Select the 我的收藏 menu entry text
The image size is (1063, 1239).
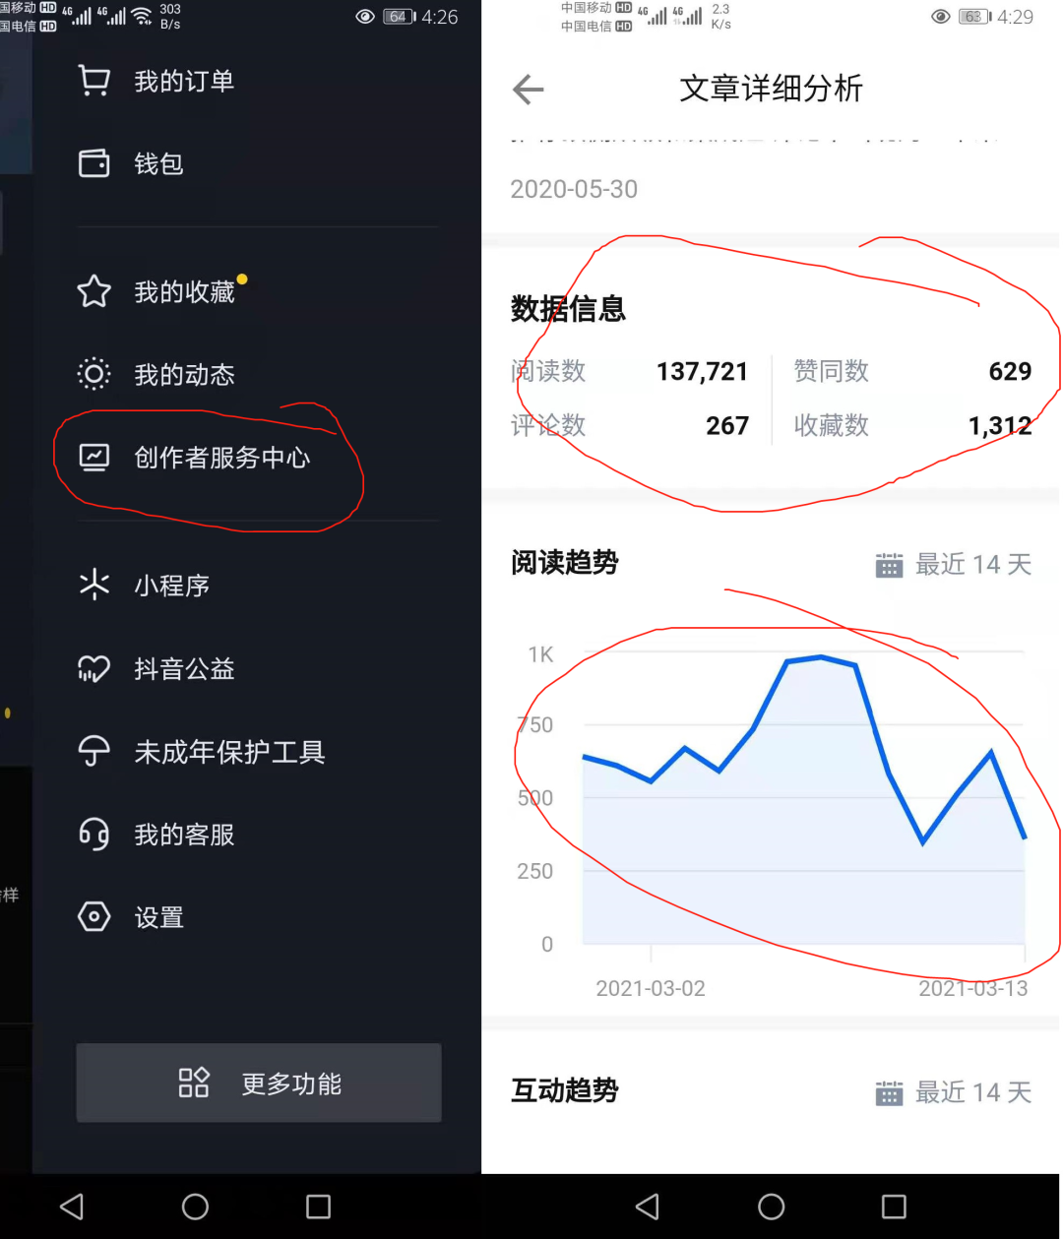coord(184,292)
